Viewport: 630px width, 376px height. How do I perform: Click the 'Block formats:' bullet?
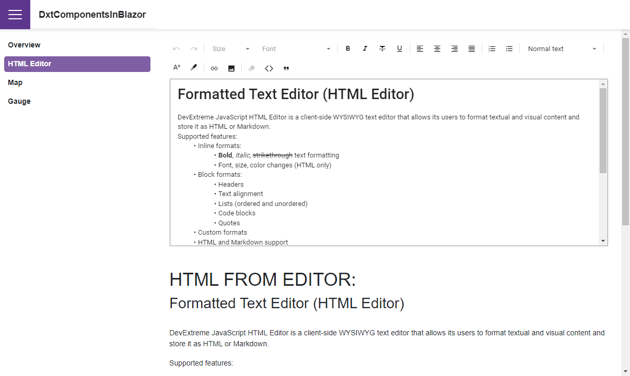(x=220, y=175)
